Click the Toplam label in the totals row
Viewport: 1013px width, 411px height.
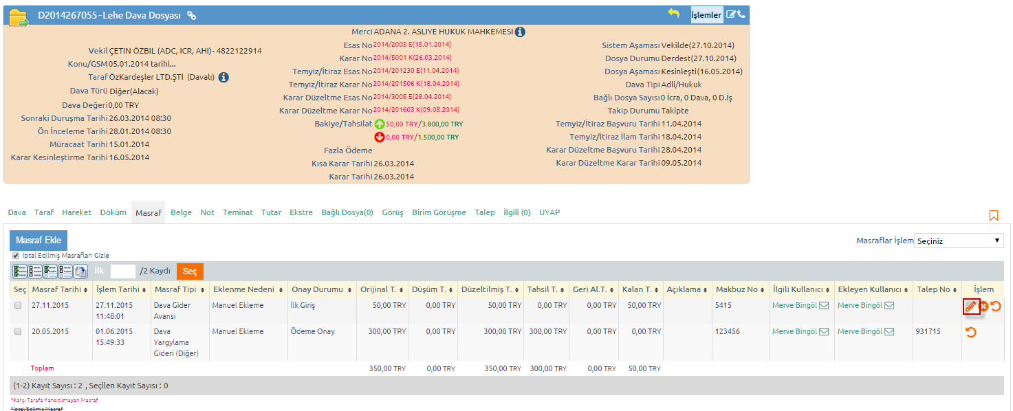click(x=42, y=368)
